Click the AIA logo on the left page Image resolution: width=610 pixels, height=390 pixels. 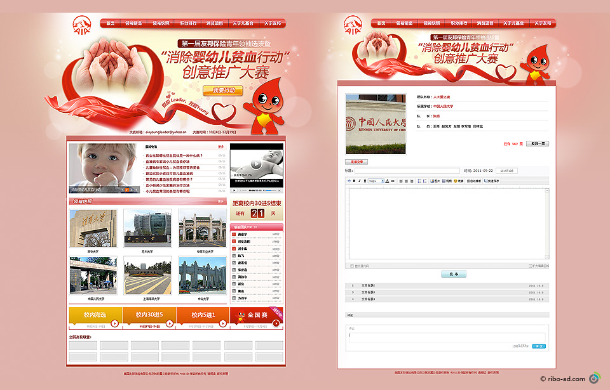point(81,25)
